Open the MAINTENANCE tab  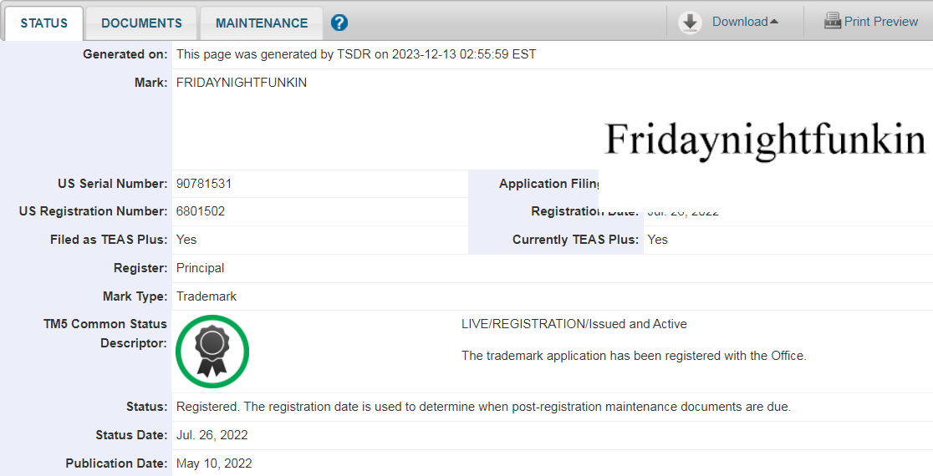[x=262, y=23]
